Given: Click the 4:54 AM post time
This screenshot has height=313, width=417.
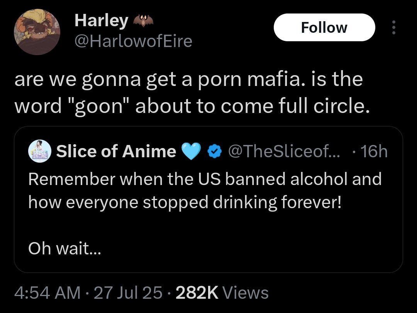Looking at the screenshot, I should [47, 293].
